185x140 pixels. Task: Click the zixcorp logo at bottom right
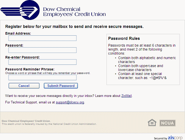(x=175, y=137)
